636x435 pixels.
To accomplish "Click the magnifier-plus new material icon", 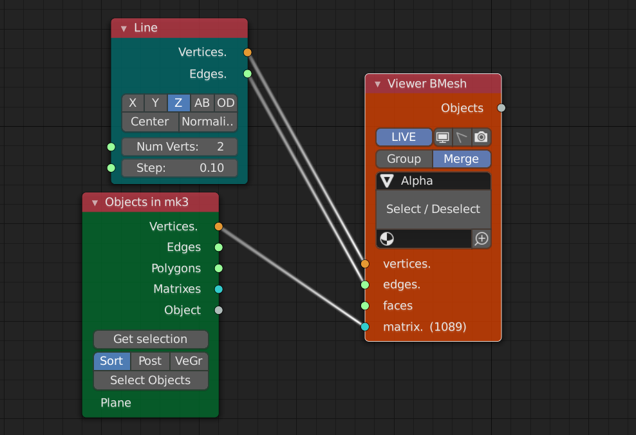I will (481, 239).
